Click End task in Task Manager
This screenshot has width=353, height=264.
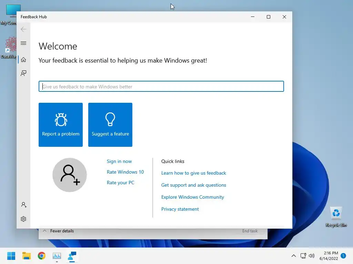pos(250,231)
